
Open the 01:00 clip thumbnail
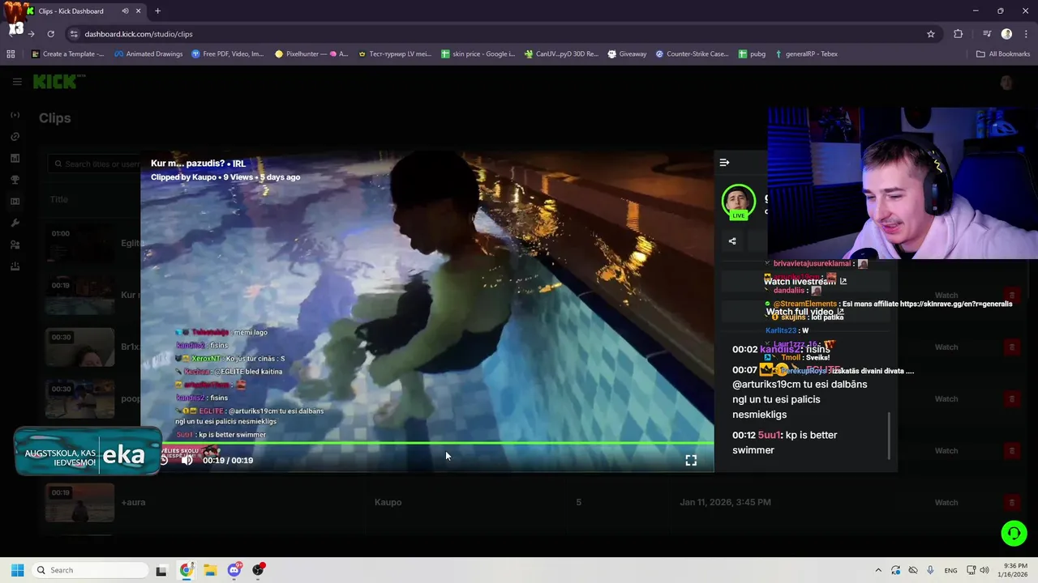click(79, 243)
